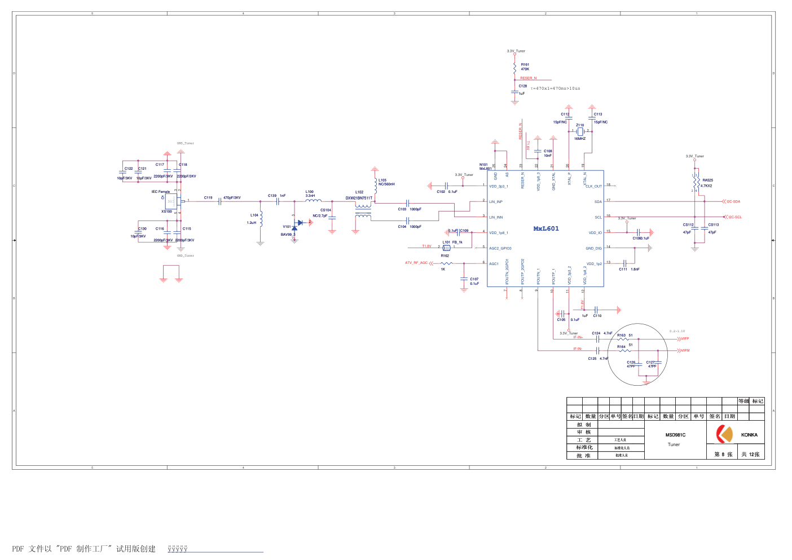
Task: Click the L101 ferrite bead symbol
Action: (x=447, y=248)
